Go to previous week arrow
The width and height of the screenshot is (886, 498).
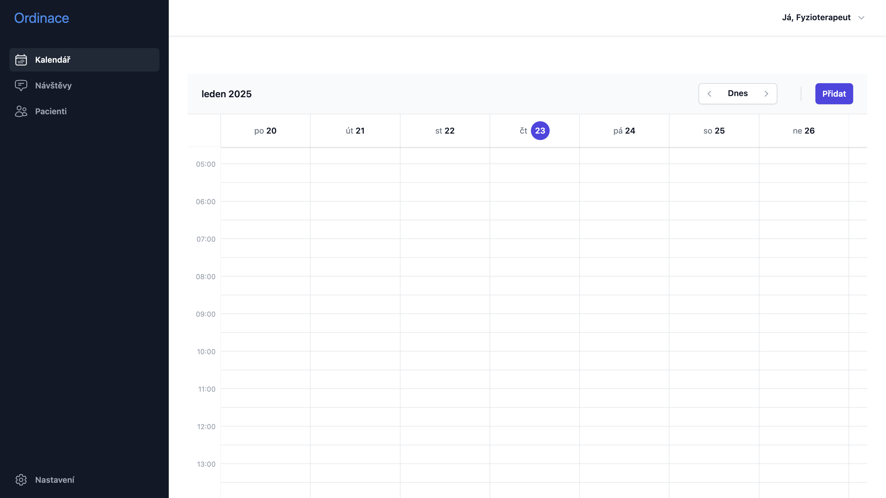(709, 93)
